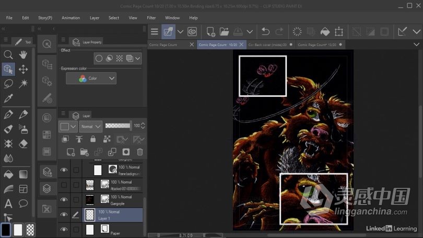
Task: Toggle visibility of Paper layer
Action: click(64, 229)
